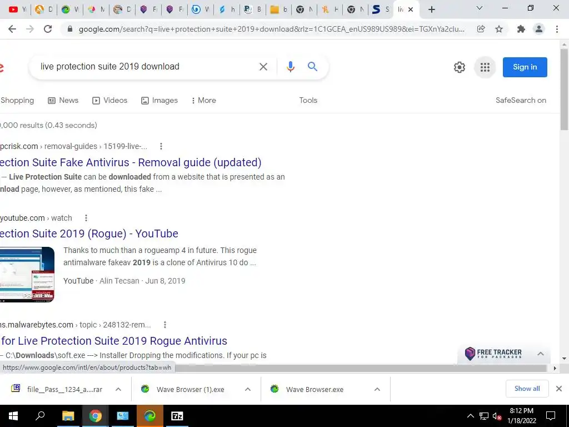Screen dimensions: 569x427
Task: Share this page via the share icon
Action: (x=481, y=29)
